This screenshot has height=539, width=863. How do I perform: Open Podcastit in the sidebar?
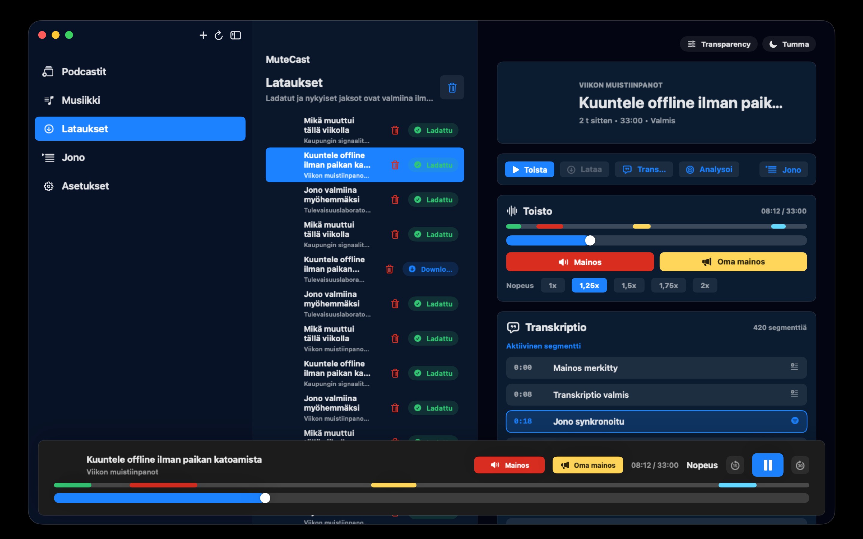(x=140, y=72)
